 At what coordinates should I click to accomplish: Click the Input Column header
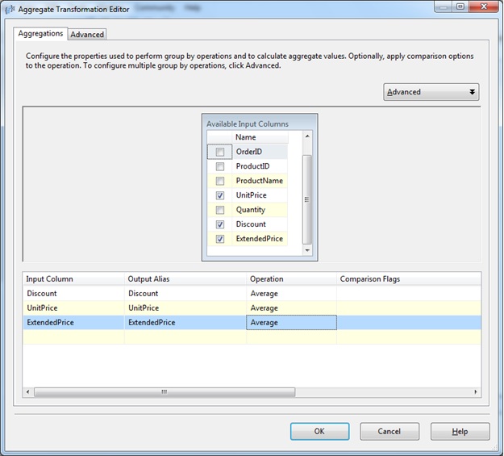tap(73, 279)
